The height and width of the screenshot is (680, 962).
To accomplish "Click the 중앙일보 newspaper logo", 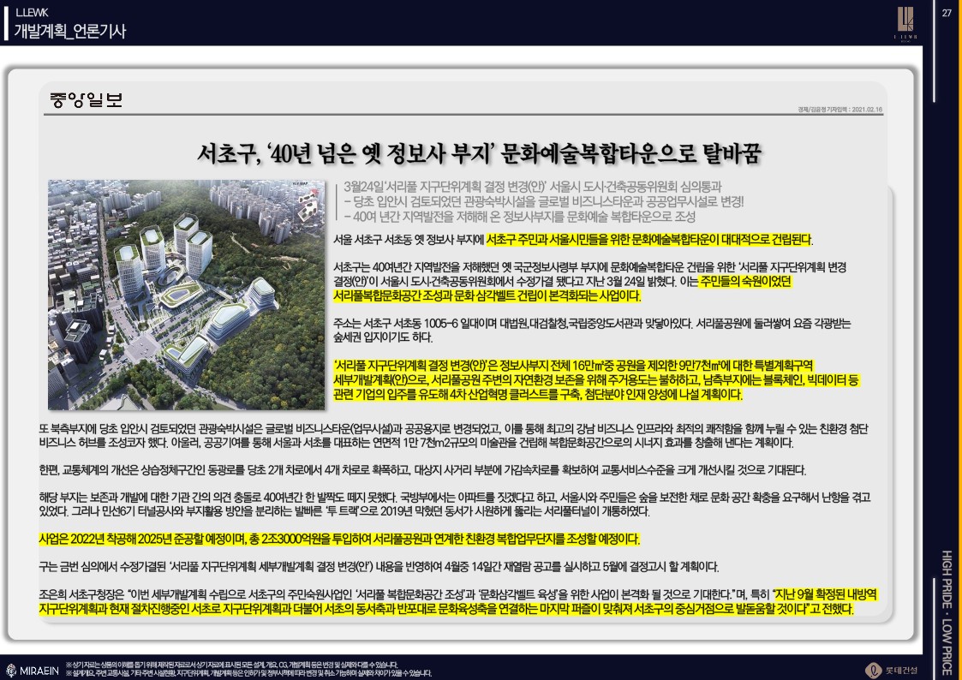I will (87, 99).
